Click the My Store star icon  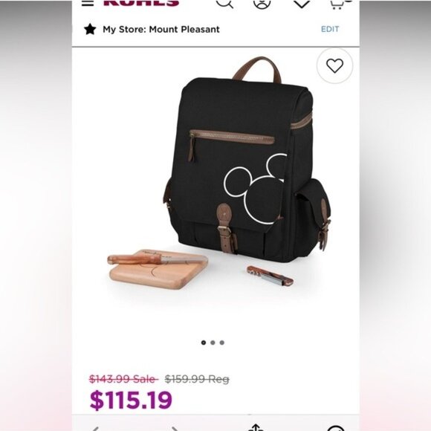[90, 29]
